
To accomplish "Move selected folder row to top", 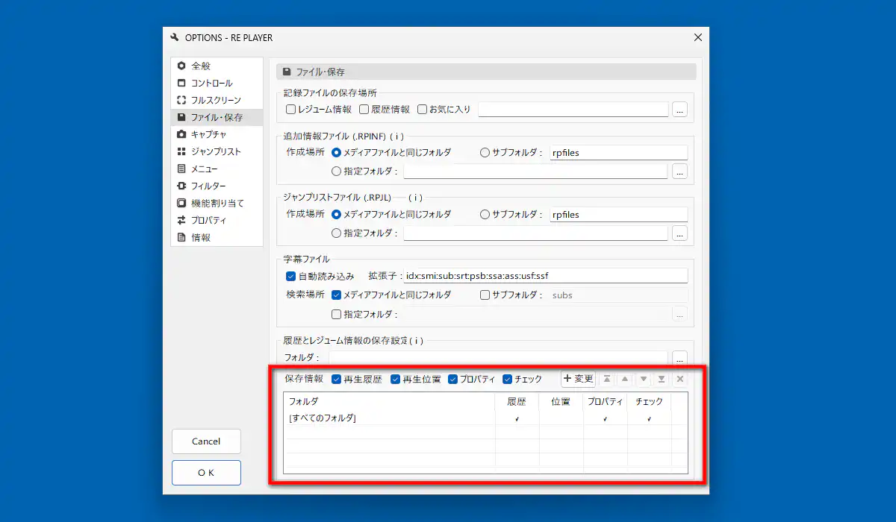I will (x=607, y=379).
